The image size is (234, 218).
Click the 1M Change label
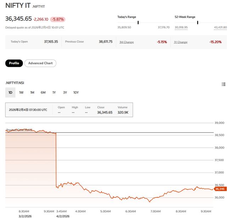pyautogui.click(x=127, y=42)
